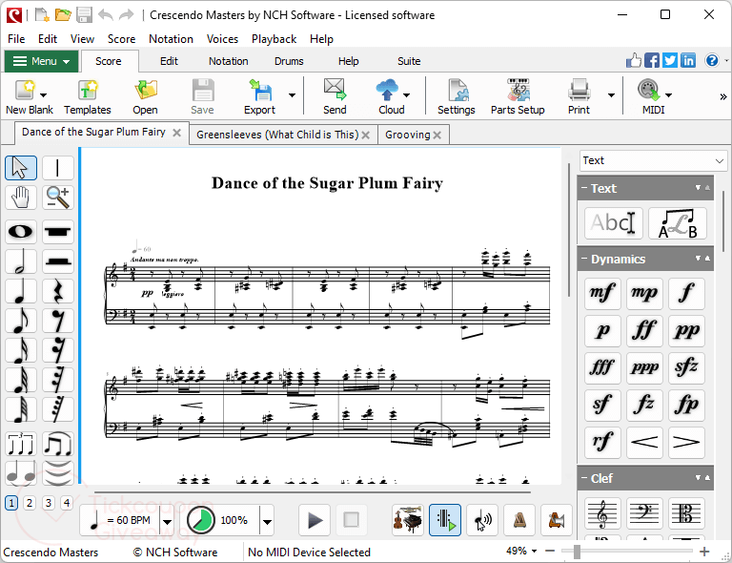Switch to voice 1
Screen dimensions: 732x563
[x=11, y=503]
